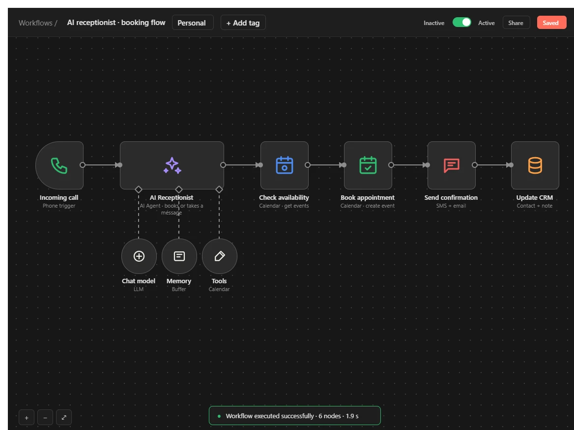Click the Check availability output connector
The image size is (574, 430).
[308, 165]
